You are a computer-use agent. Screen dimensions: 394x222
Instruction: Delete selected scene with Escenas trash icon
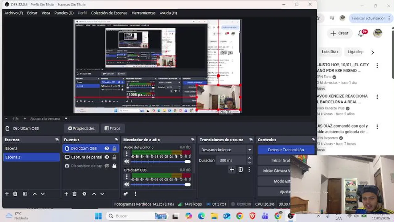click(x=15, y=194)
